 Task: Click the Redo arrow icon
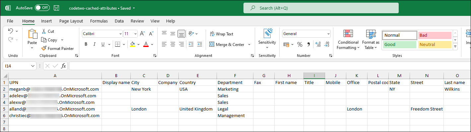click(10, 40)
